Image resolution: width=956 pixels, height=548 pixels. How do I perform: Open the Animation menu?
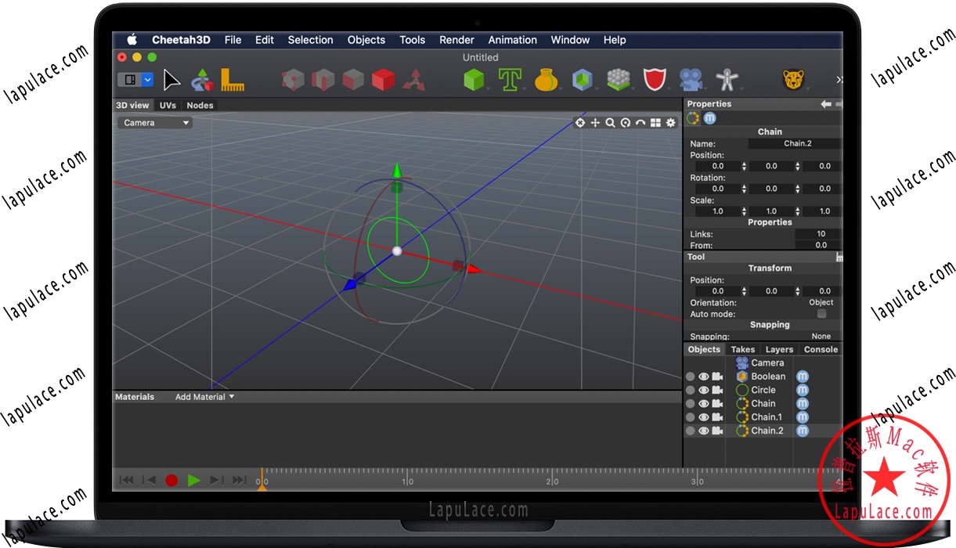[x=512, y=40]
